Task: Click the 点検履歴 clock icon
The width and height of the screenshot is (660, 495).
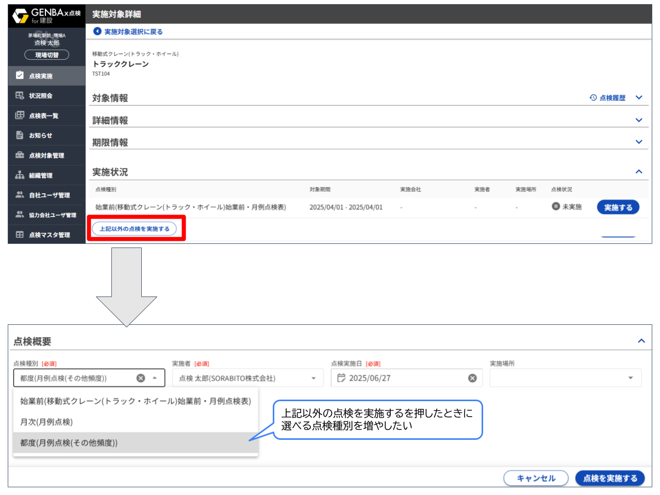Action: pos(593,97)
